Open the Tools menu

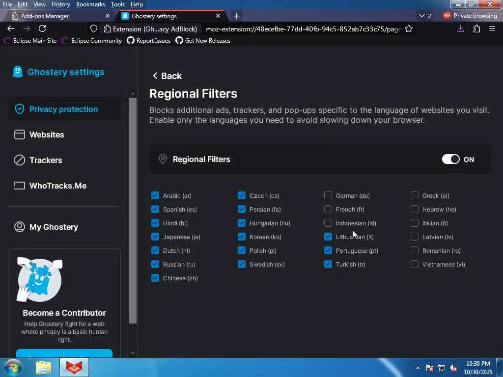[118, 4]
